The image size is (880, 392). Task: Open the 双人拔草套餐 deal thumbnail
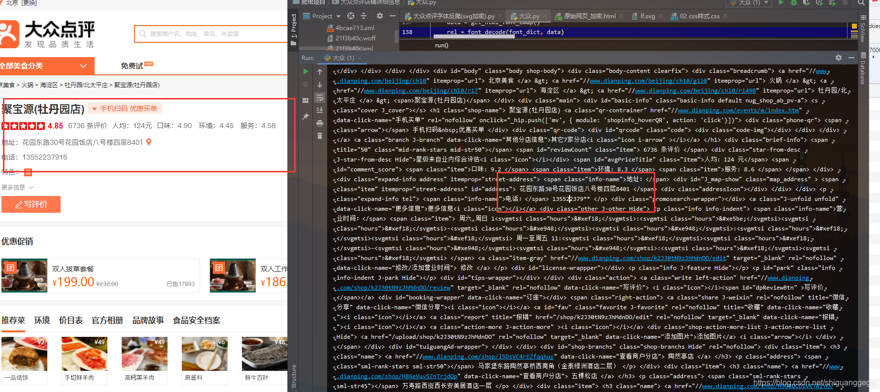coord(24,275)
